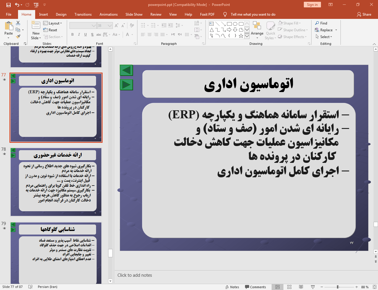
Task: Expand the Select dropdown
Action: click(324, 37)
